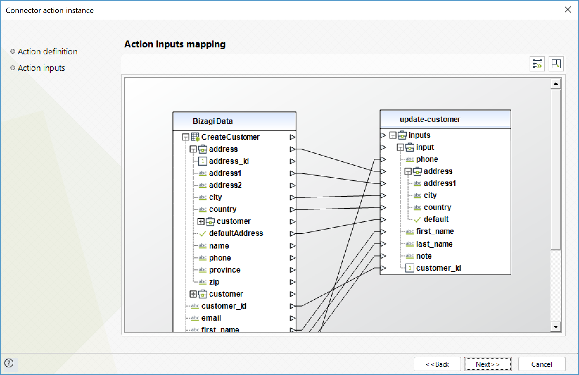The image size is (579, 375).
Task: Select the update-customer panel header
Action: click(445, 119)
